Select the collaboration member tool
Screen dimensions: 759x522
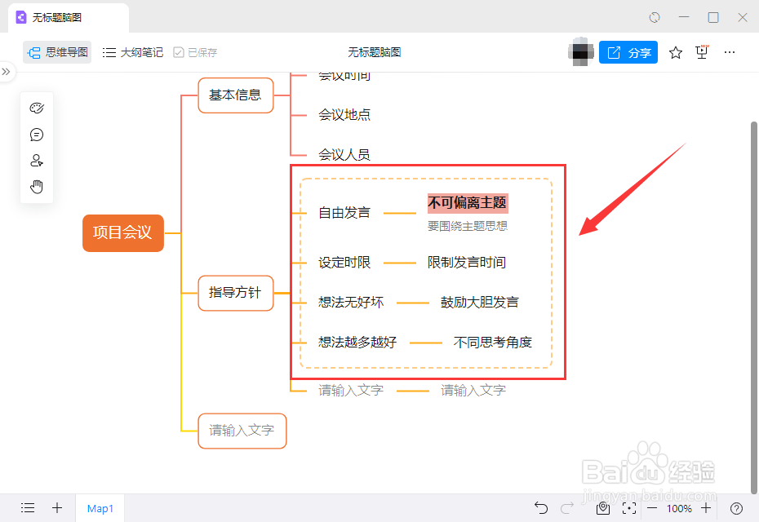click(x=36, y=160)
